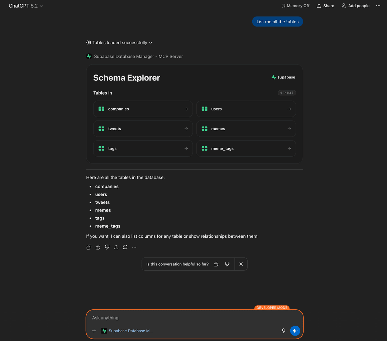This screenshot has width=387, height=341.
Task: Click Add people in the top bar
Action: coord(355,6)
